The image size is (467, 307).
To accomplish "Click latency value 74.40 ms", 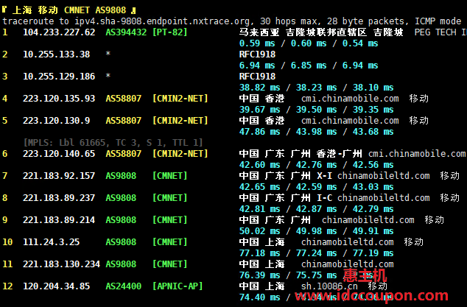I will tap(260, 297).
